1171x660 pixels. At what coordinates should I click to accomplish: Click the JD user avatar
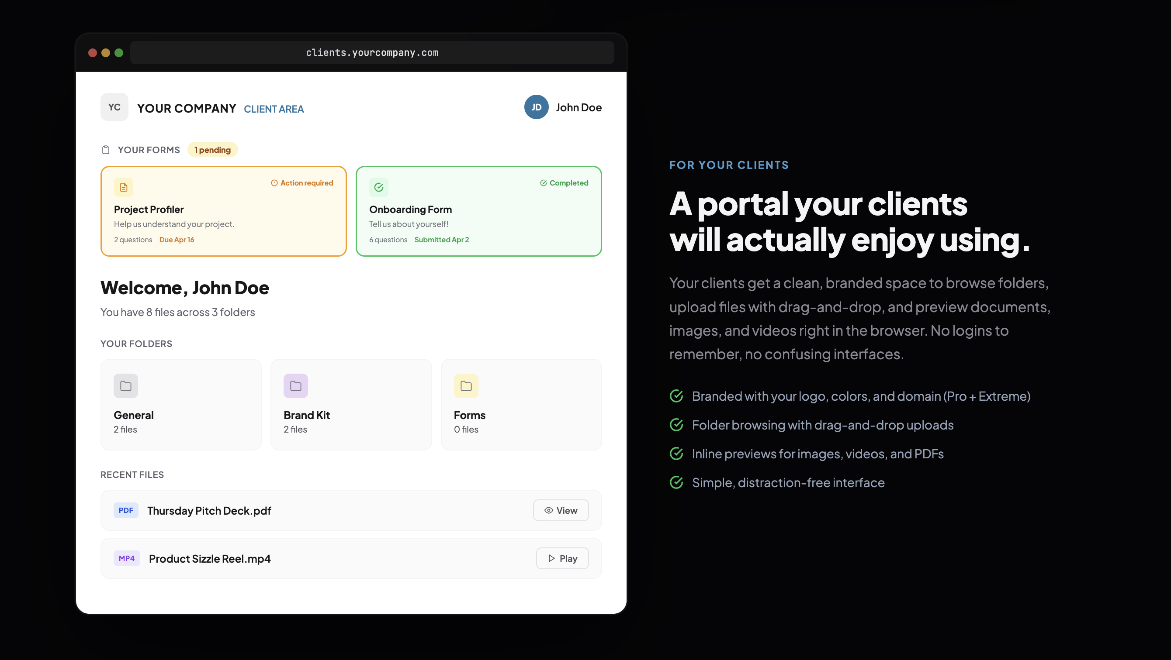pos(536,107)
